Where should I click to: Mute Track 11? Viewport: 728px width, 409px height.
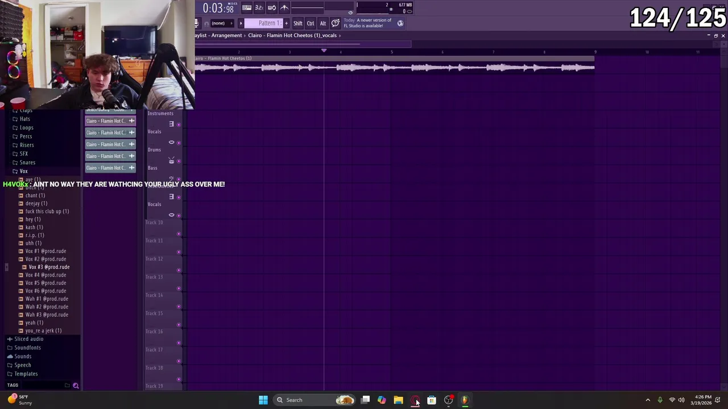click(x=179, y=252)
